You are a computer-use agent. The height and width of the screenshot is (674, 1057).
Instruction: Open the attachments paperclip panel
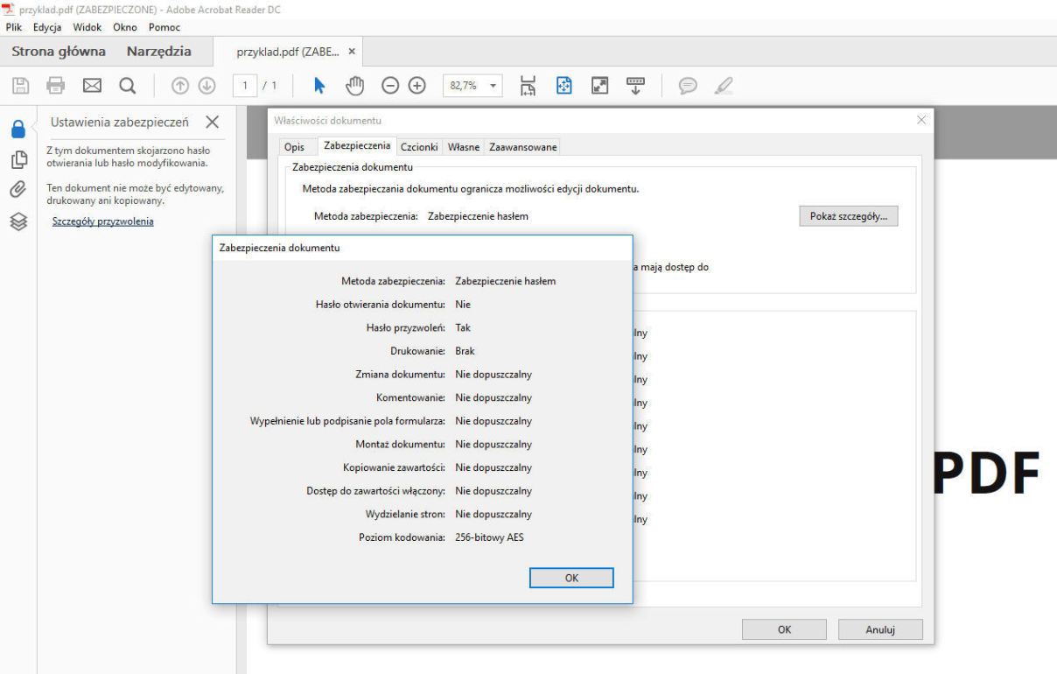pyautogui.click(x=16, y=189)
